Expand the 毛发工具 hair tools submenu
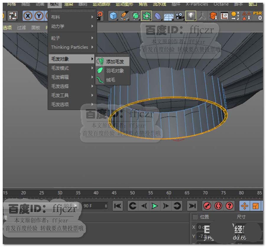This screenshot has height=247, width=266. tap(72, 95)
